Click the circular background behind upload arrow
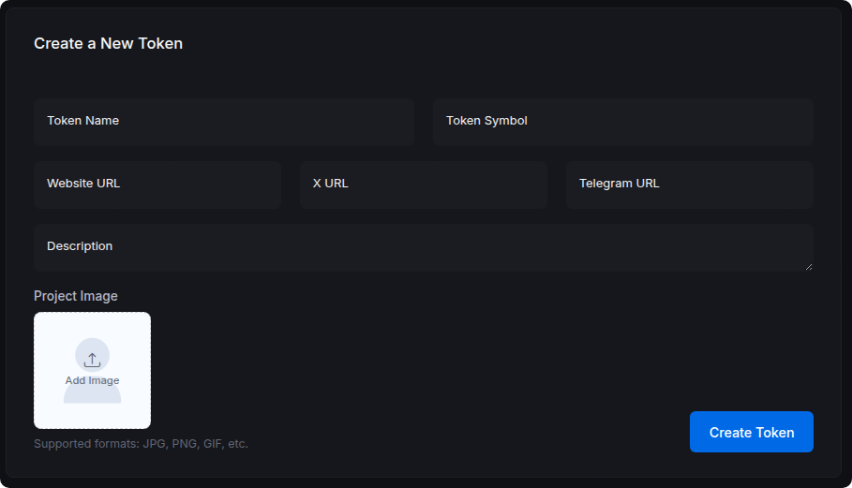Screen dimensions: 852x488 click(x=93, y=356)
